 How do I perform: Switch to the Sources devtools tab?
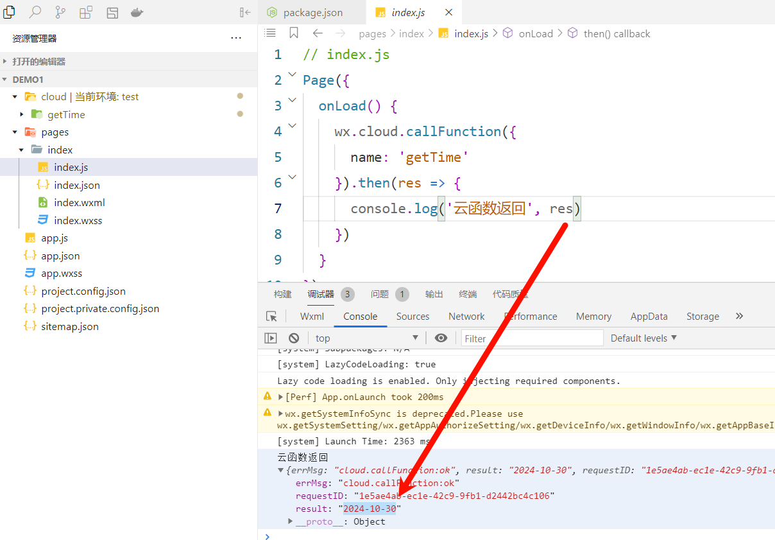point(413,317)
